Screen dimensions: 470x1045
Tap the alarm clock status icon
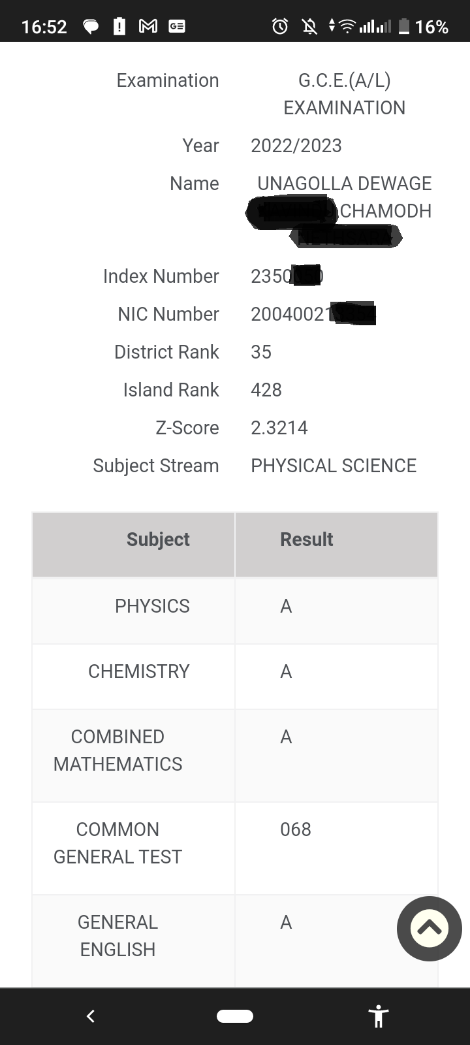(x=280, y=26)
